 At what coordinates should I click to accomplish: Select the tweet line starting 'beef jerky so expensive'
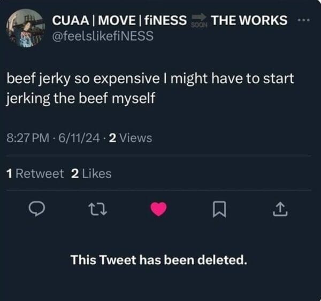(x=150, y=80)
